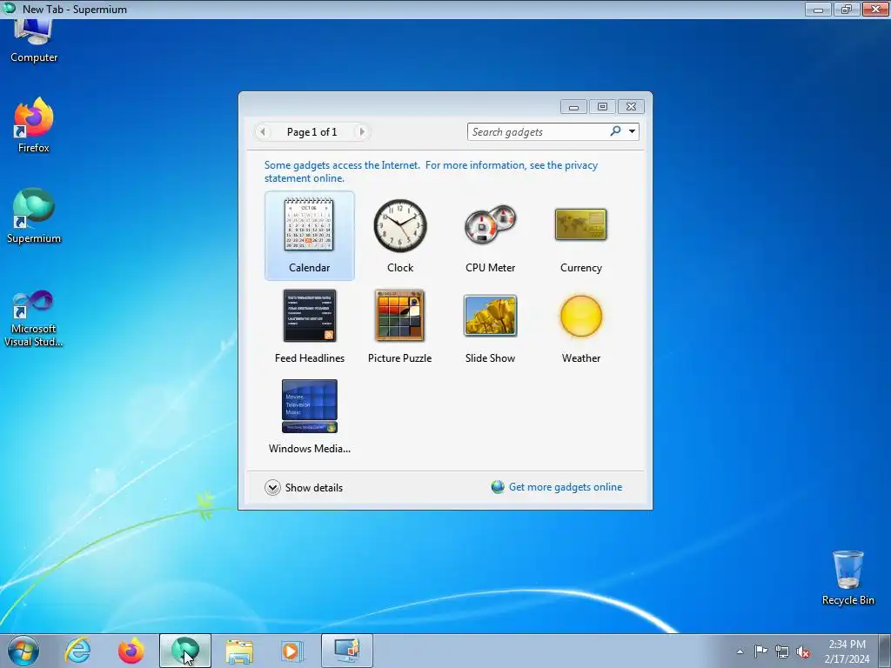Select the Firefox desktop shortcut
The height and width of the screenshot is (668, 891).
click(x=34, y=125)
